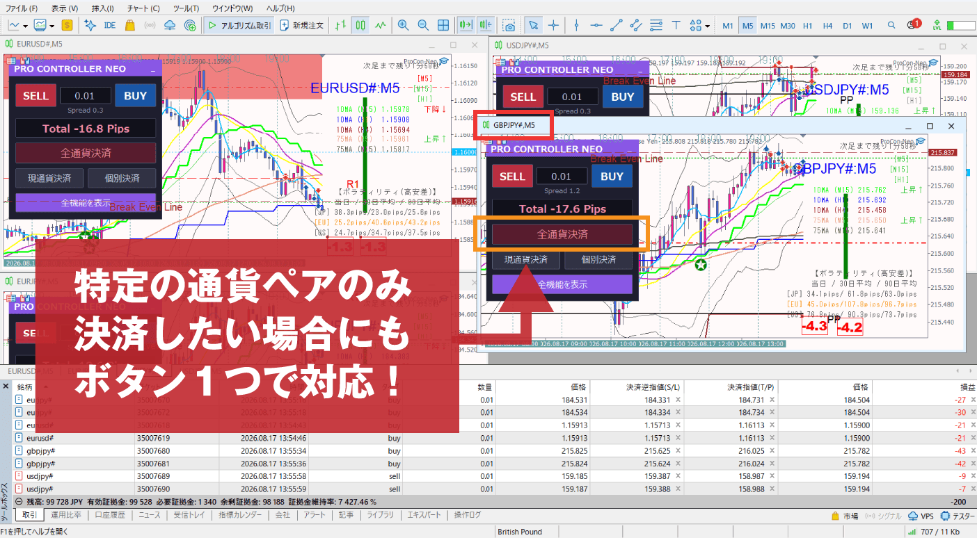
Task: Click the lot size field in GBPJPY panel
Action: (561, 177)
